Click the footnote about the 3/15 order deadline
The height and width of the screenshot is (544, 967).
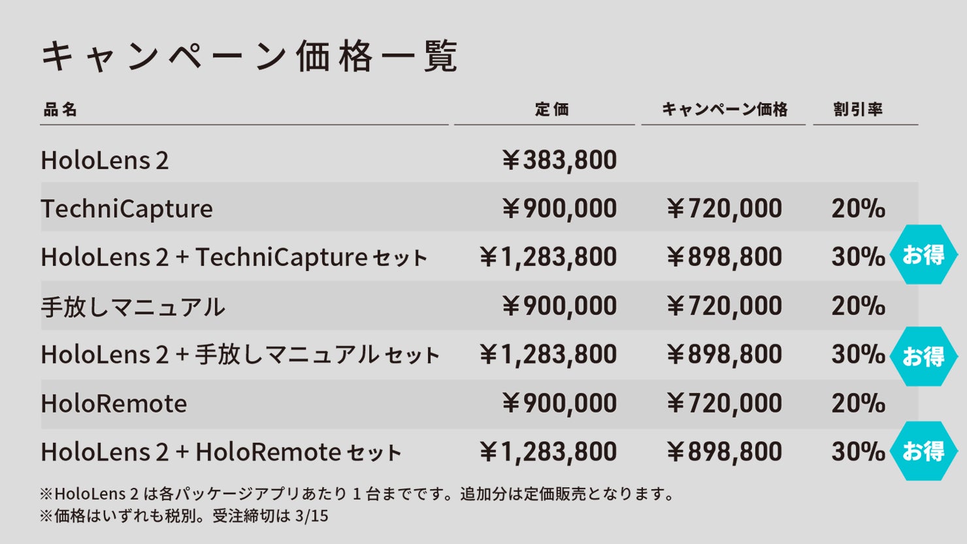tap(184, 516)
